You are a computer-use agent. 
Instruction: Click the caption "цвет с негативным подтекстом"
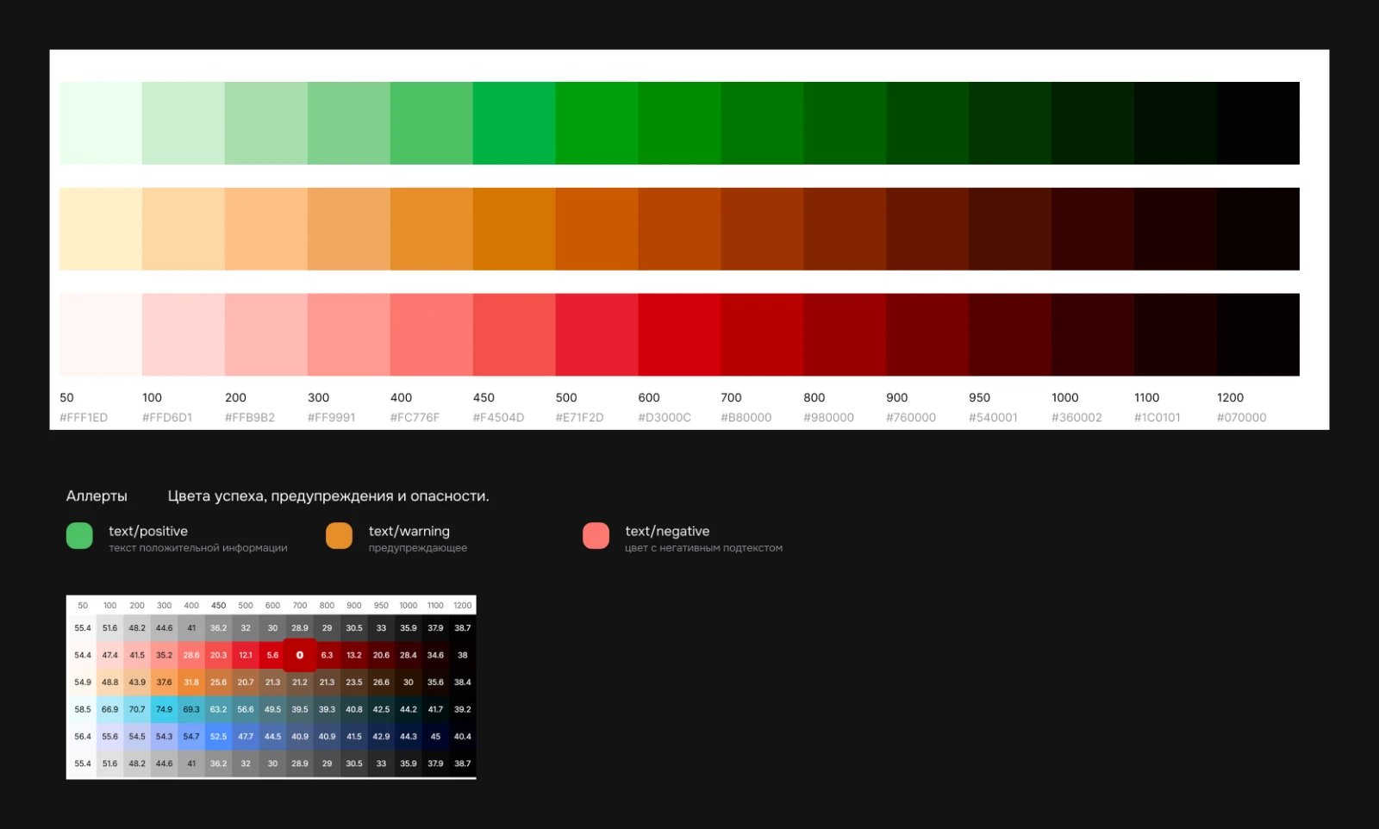pos(704,548)
